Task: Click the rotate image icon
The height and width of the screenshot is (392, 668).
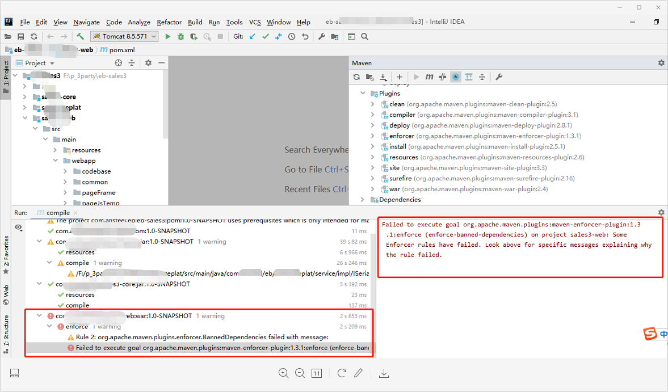Action: (342, 373)
